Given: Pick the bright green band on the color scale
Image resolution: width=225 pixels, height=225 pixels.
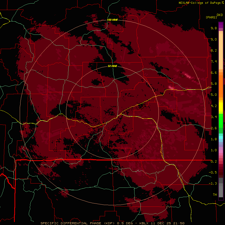Looking at the screenshot, I should (221, 121).
